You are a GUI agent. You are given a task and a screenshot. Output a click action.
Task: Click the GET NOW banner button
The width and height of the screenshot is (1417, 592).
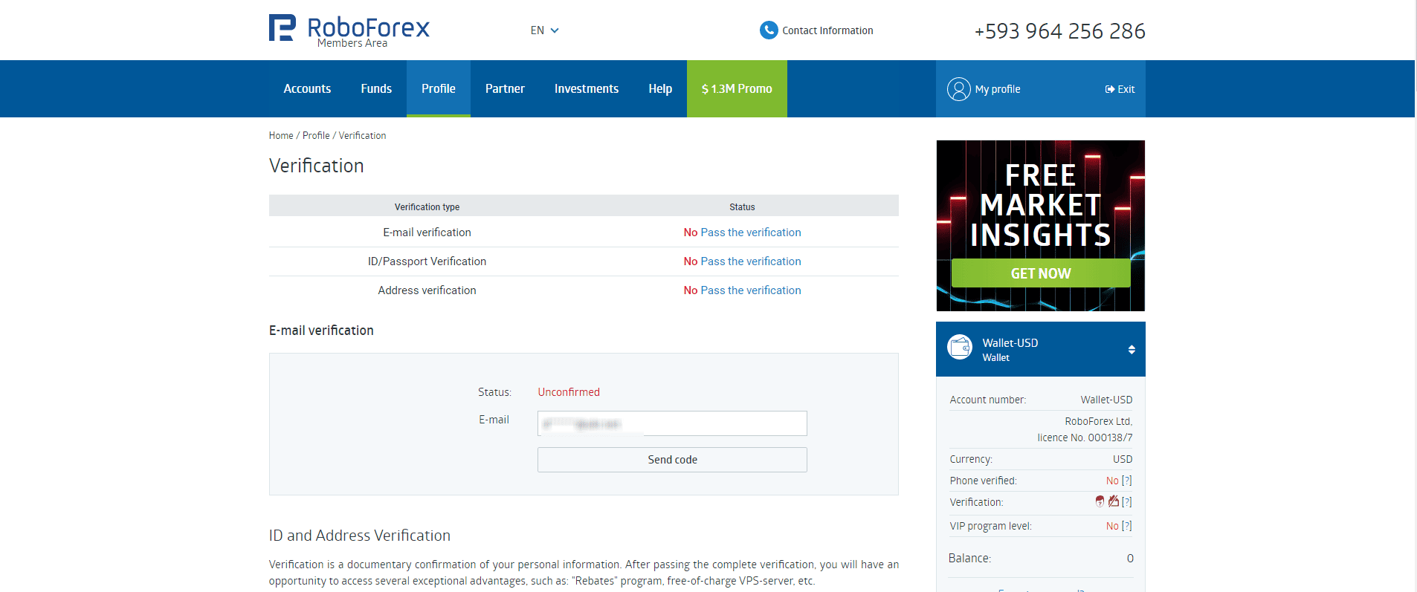[x=1041, y=273]
